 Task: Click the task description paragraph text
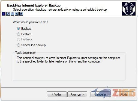[x=68, y=60]
